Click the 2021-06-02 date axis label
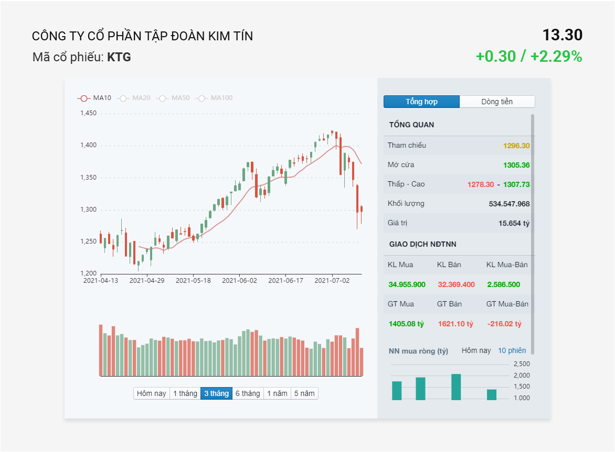This screenshot has width=615, height=452. 239,281
